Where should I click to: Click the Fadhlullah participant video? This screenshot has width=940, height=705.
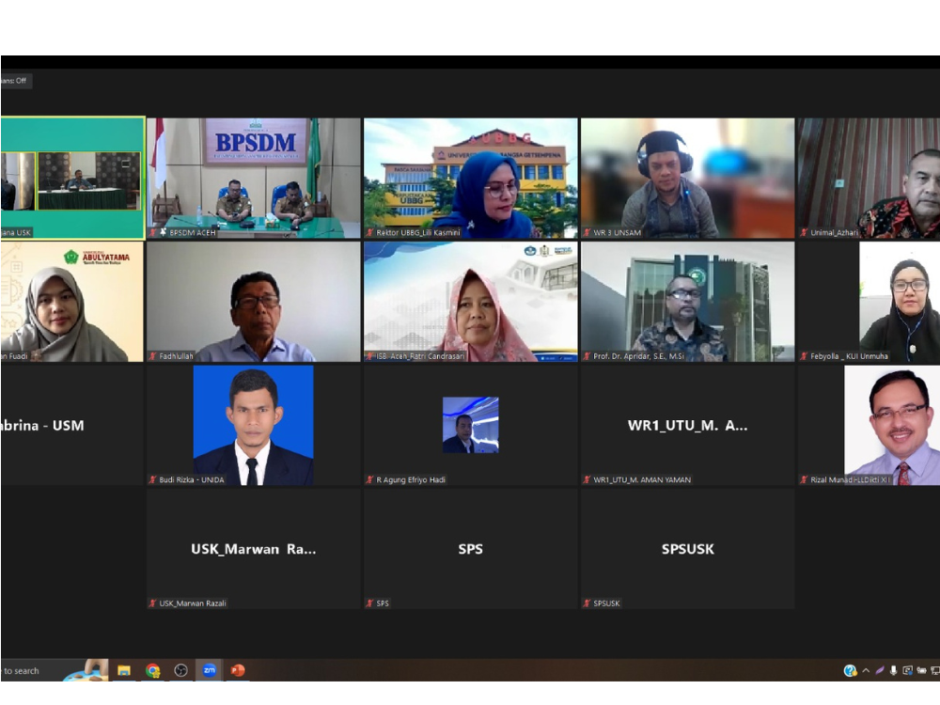[x=254, y=302]
